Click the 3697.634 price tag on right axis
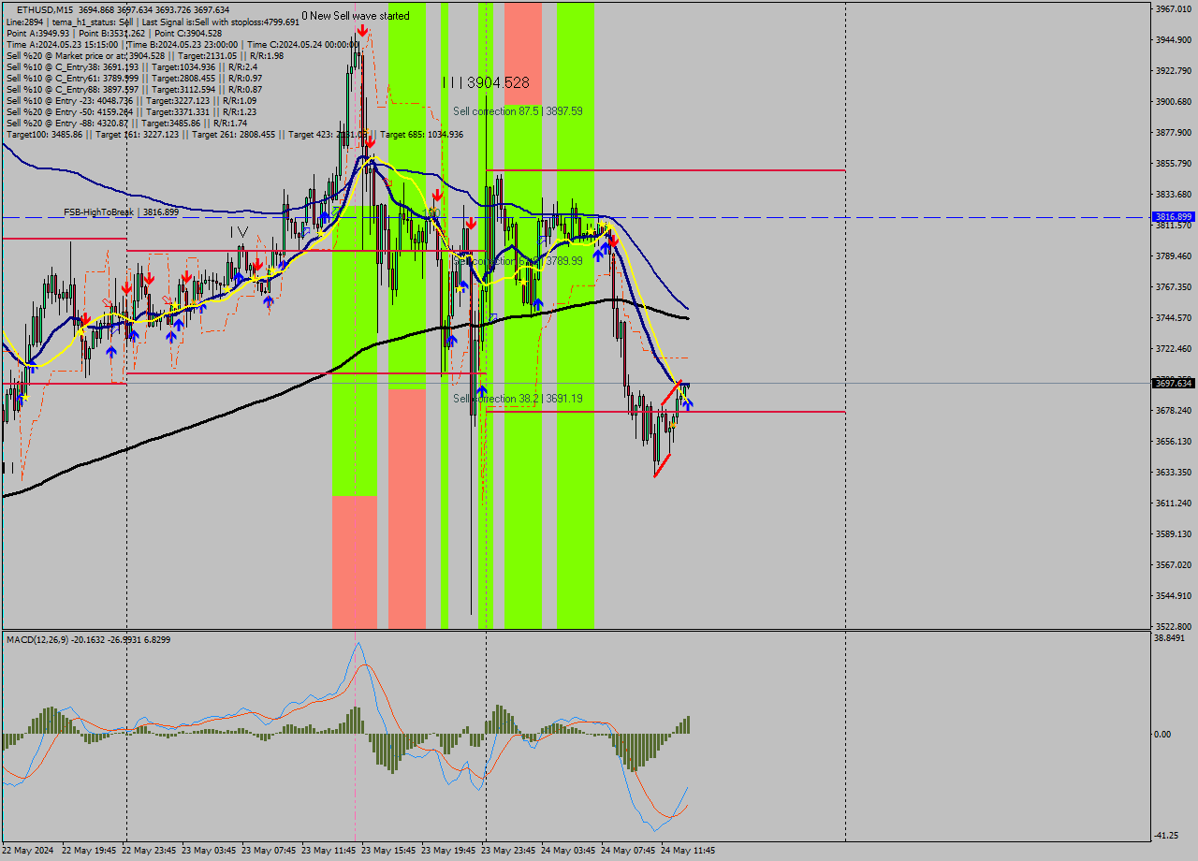This screenshot has width=1198, height=861. coord(1172,384)
